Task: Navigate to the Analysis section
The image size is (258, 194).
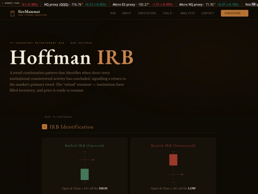Action: click(x=188, y=13)
